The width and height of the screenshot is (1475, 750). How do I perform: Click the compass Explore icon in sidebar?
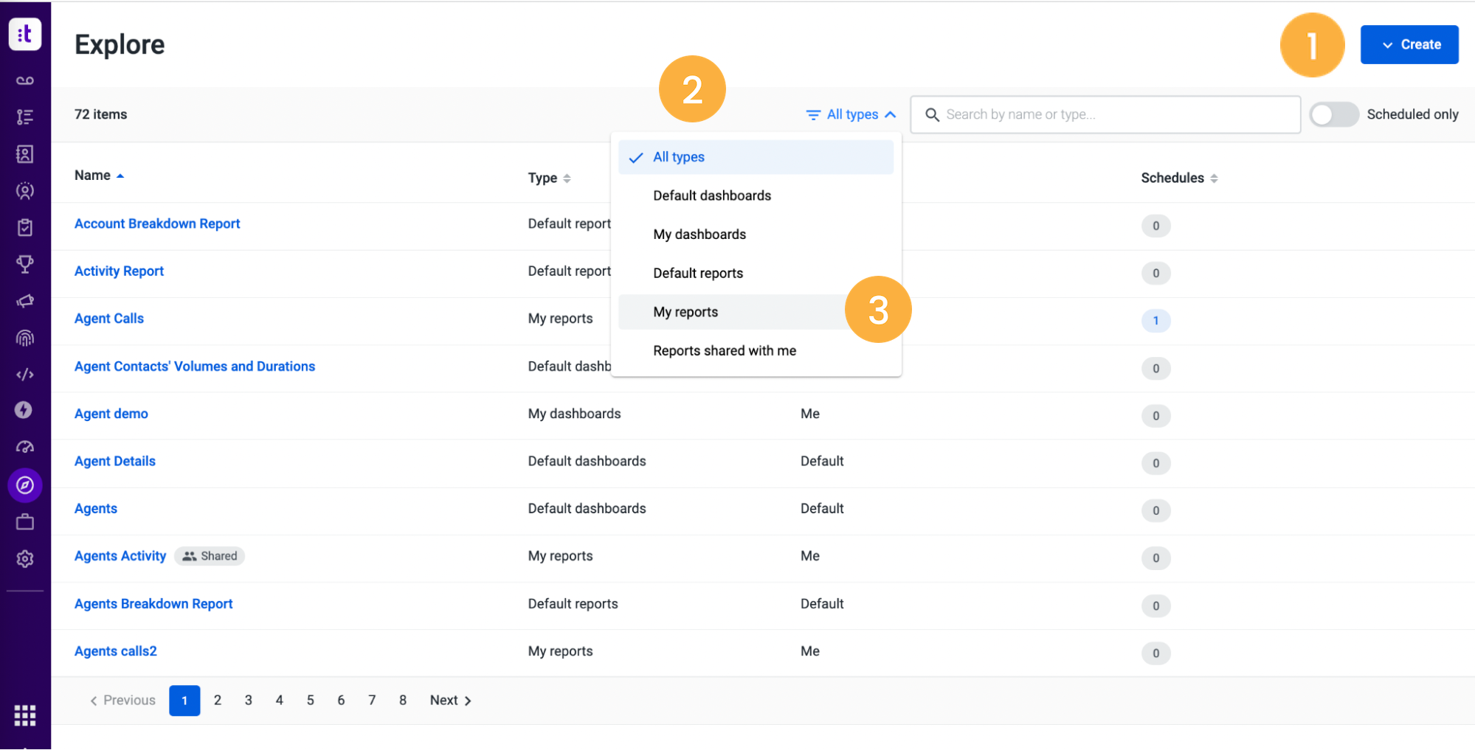[x=24, y=485]
